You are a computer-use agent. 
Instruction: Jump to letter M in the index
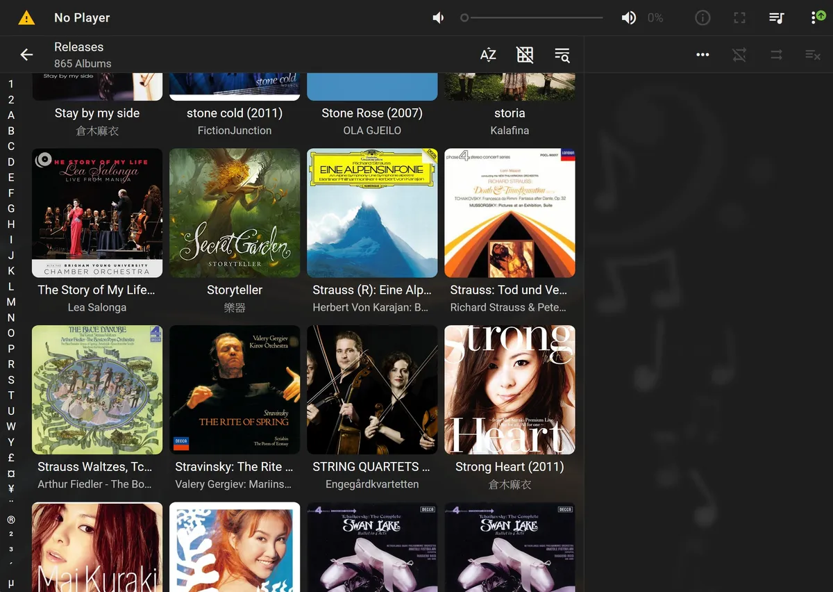point(11,302)
